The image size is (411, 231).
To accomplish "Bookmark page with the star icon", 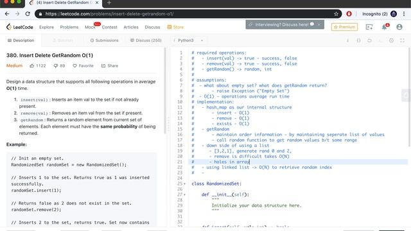I will coord(336,14).
